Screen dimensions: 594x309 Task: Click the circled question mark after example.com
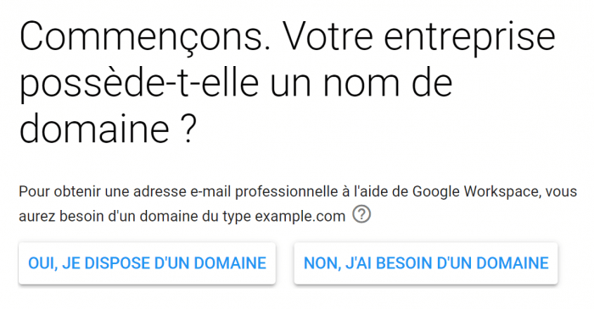point(361,214)
